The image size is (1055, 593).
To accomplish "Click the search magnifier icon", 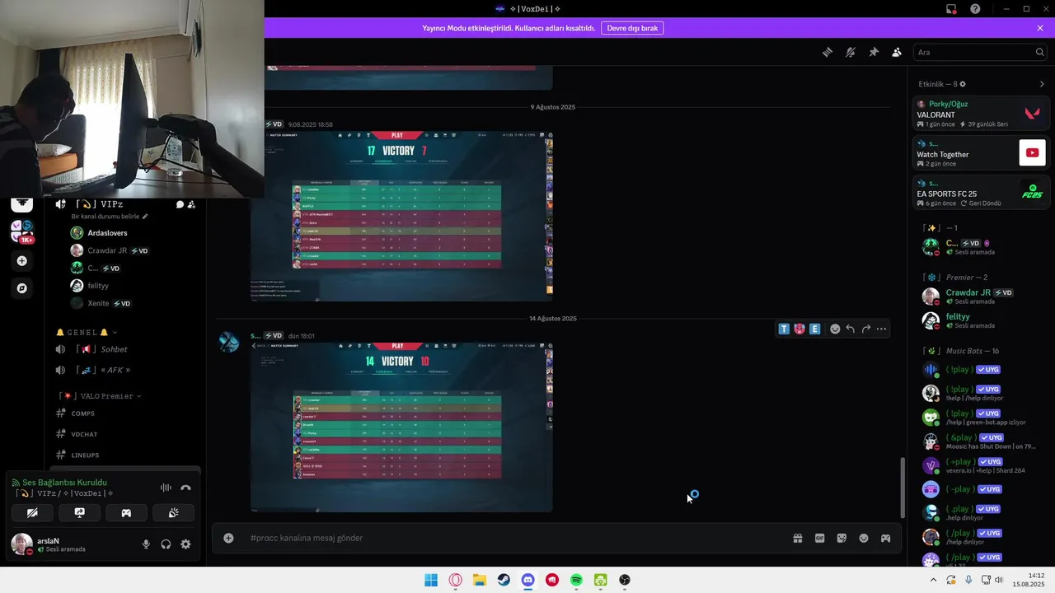I will click(x=1040, y=52).
